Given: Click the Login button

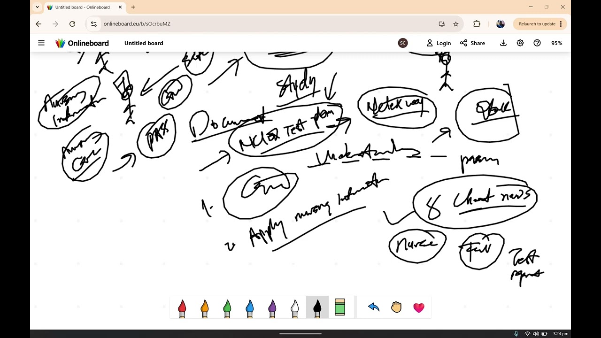Looking at the screenshot, I should (439, 43).
